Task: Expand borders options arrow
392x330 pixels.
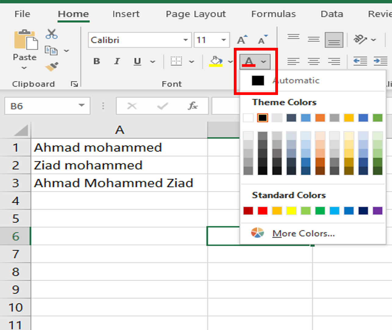Action: click(191, 61)
